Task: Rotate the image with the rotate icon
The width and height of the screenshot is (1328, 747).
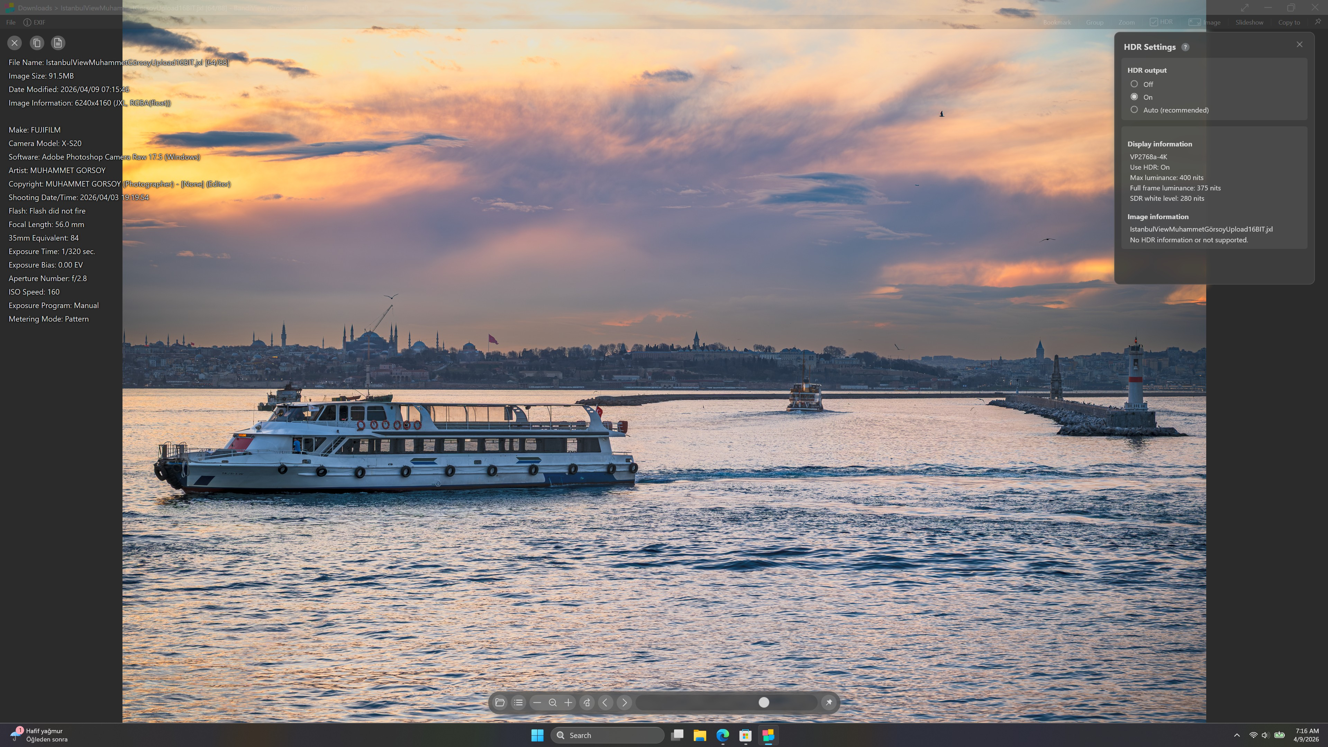Action: click(587, 702)
